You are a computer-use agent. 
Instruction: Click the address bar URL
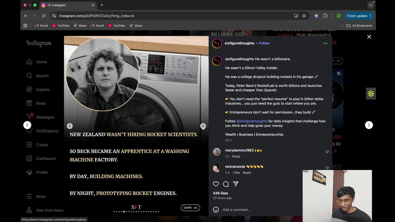pos(97,16)
